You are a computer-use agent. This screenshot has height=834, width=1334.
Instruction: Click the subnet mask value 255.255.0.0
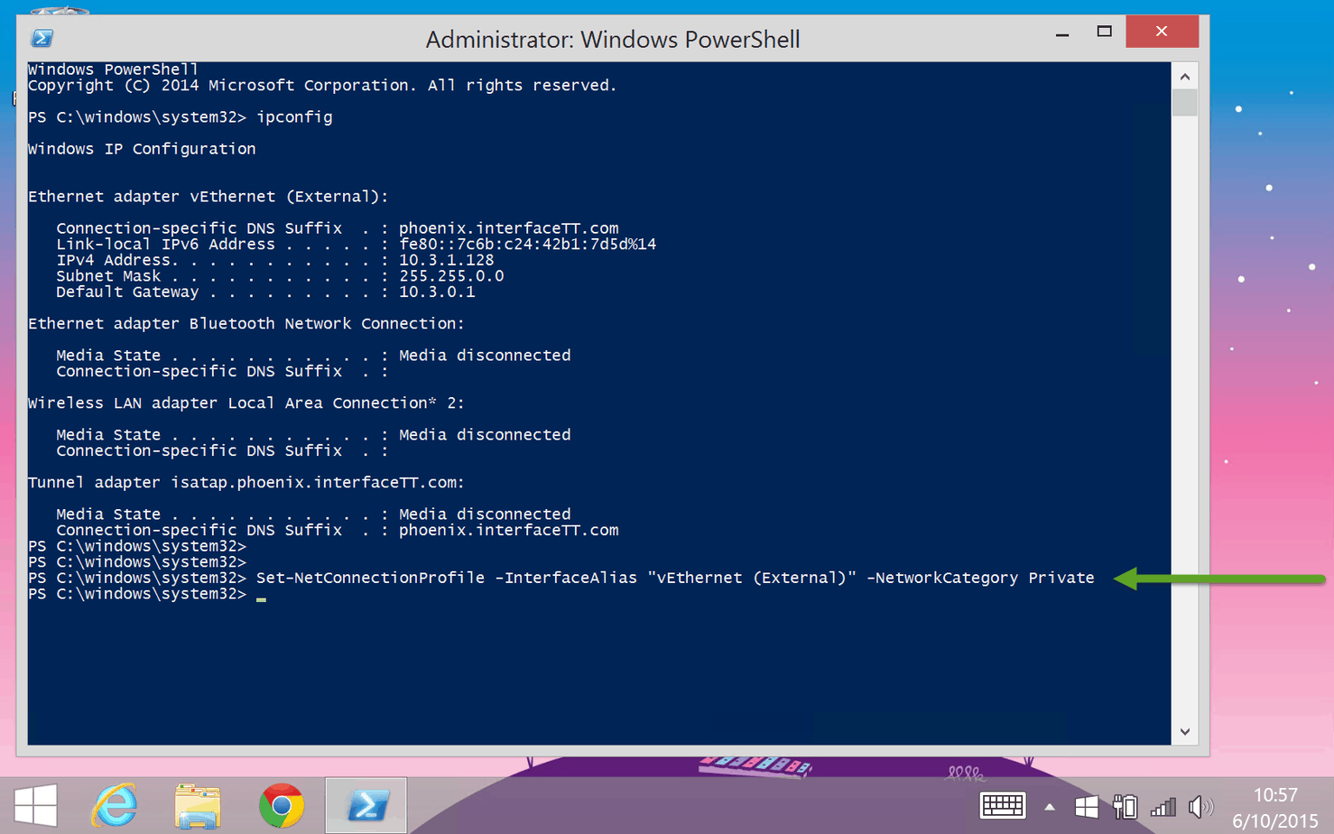451,276
